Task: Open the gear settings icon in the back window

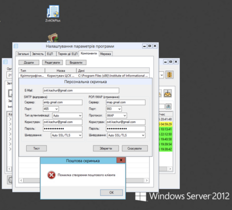Action: click(x=10, y=180)
